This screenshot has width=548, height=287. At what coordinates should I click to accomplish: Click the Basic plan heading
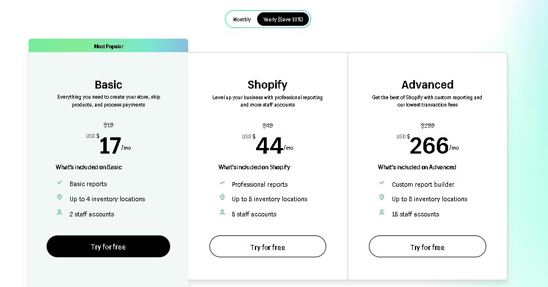108,85
